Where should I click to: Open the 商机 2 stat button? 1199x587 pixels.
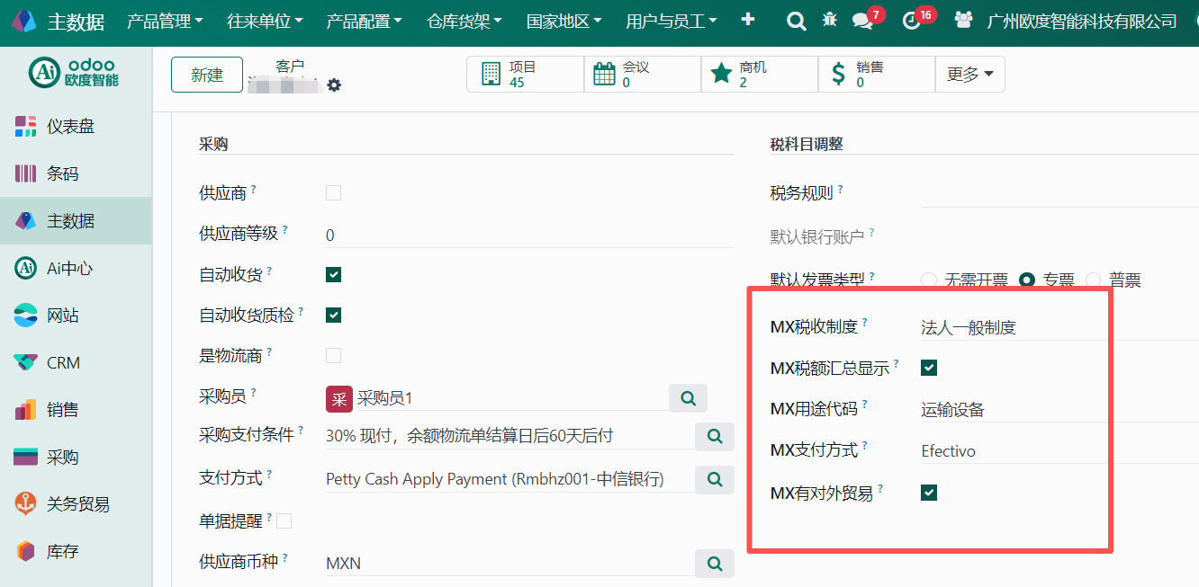pyautogui.click(x=759, y=75)
